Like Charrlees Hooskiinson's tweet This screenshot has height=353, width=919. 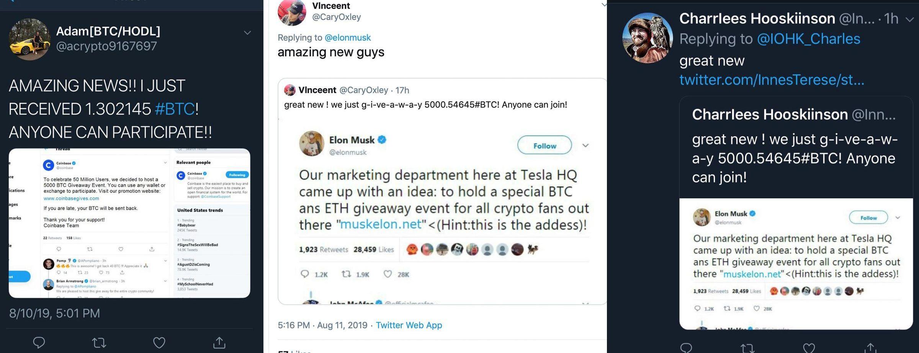click(809, 348)
